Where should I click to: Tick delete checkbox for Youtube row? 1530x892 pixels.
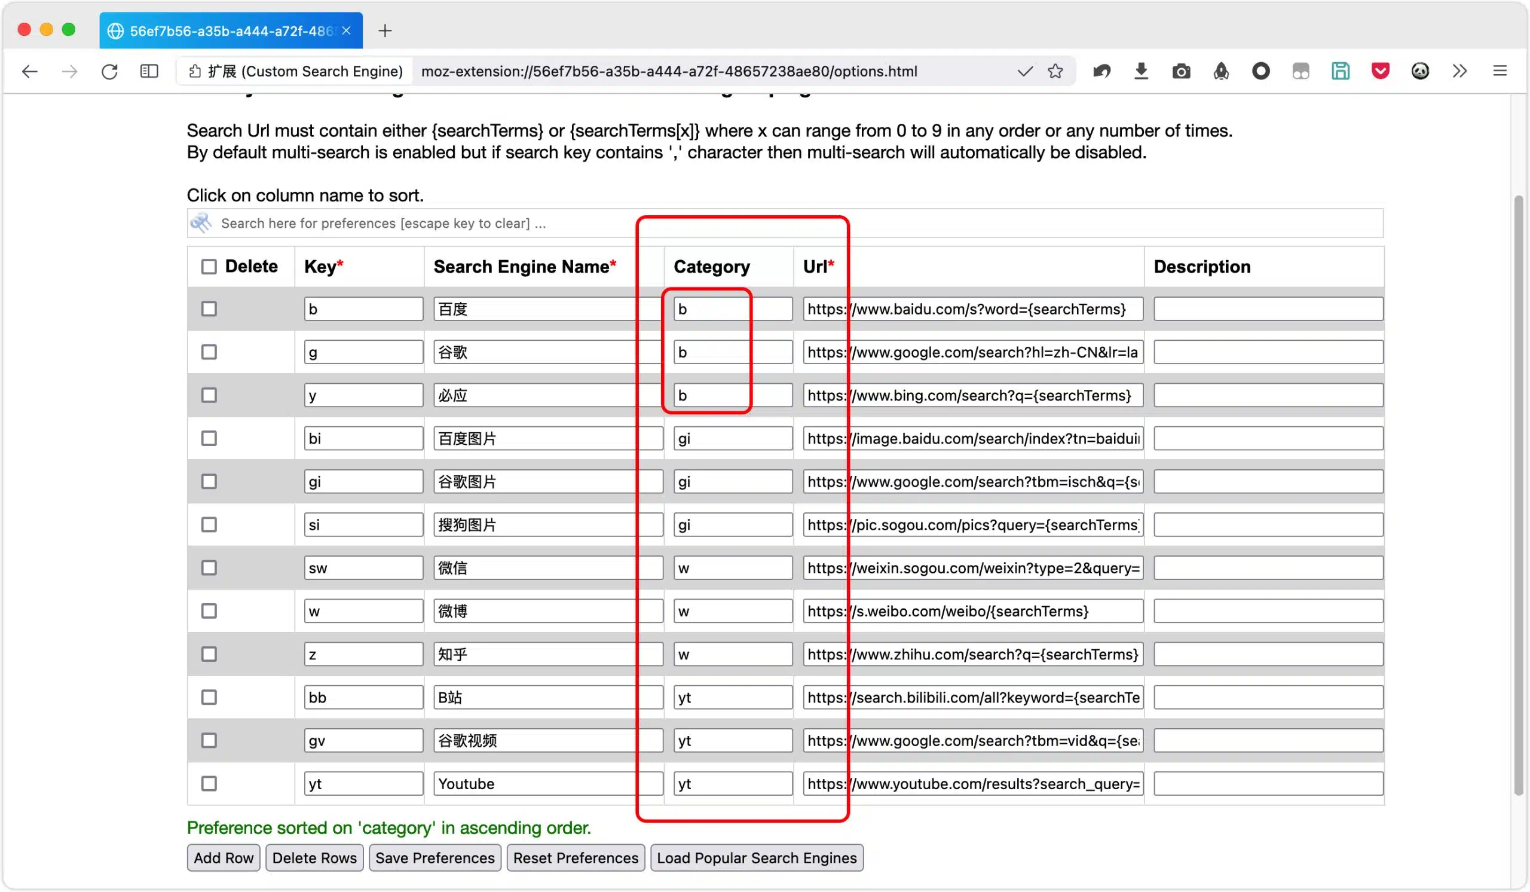[x=209, y=784]
